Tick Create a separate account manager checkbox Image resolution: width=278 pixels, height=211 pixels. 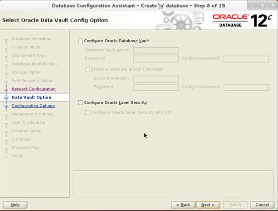(x=87, y=69)
